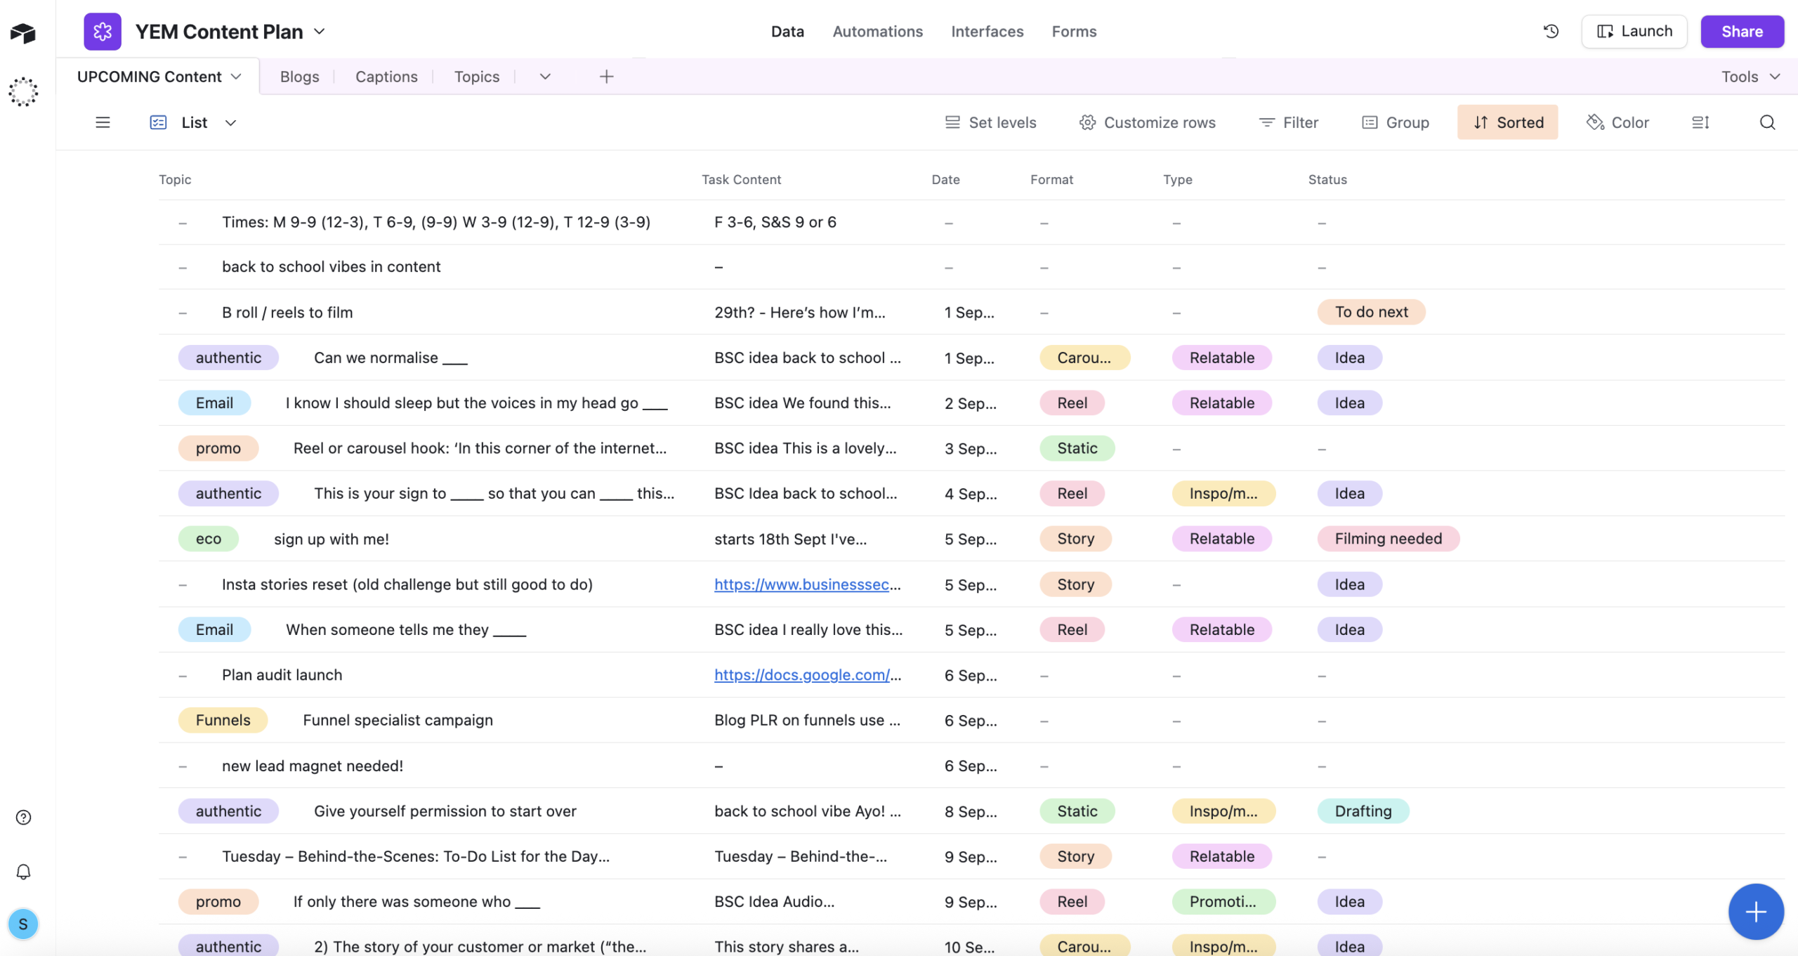Click Story format tag in 'sign up with me!' row

tap(1075, 539)
